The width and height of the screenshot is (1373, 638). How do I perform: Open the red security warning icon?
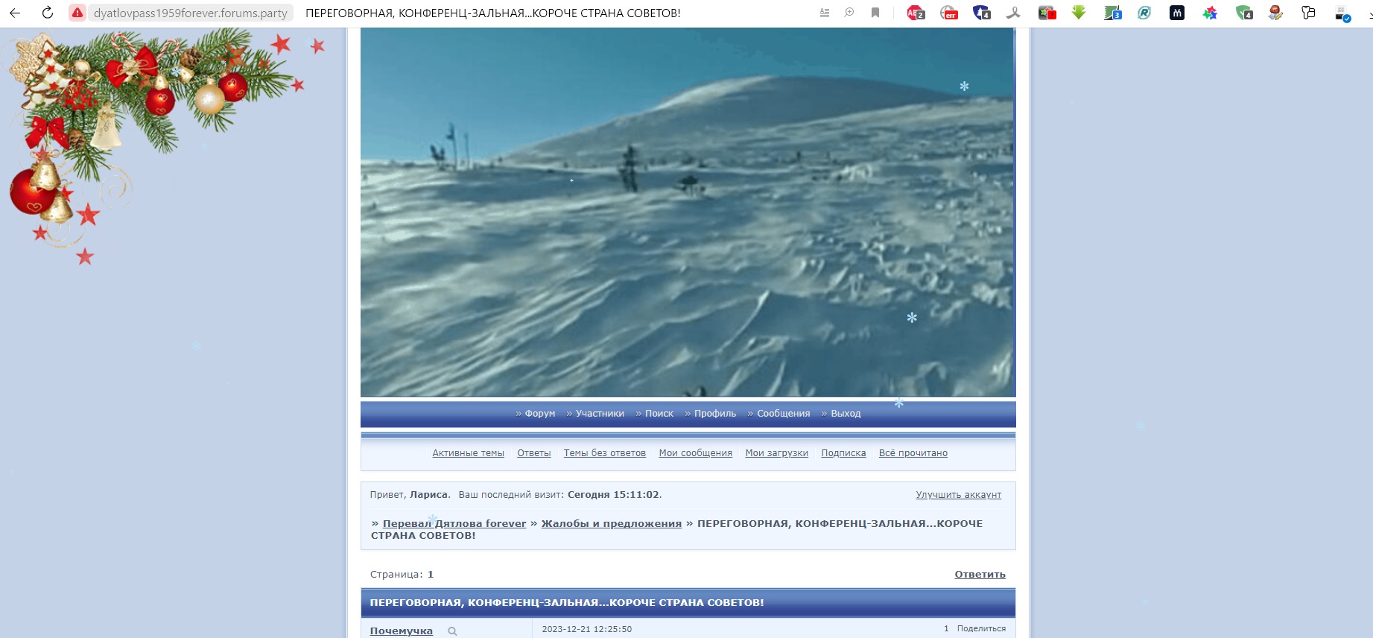[77, 13]
